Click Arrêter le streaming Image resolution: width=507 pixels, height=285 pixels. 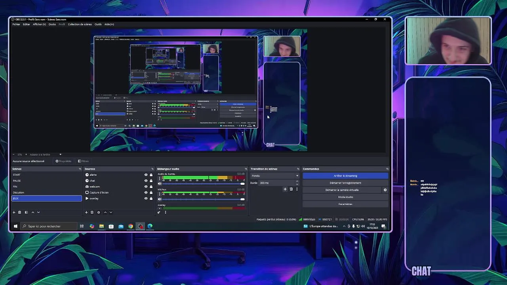(x=345, y=176)
